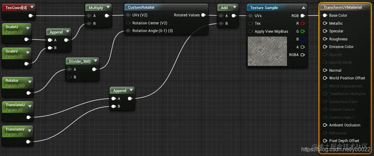Click upper Append node input B
This screenshot has height=156, width=374.
tap(50, 48)
